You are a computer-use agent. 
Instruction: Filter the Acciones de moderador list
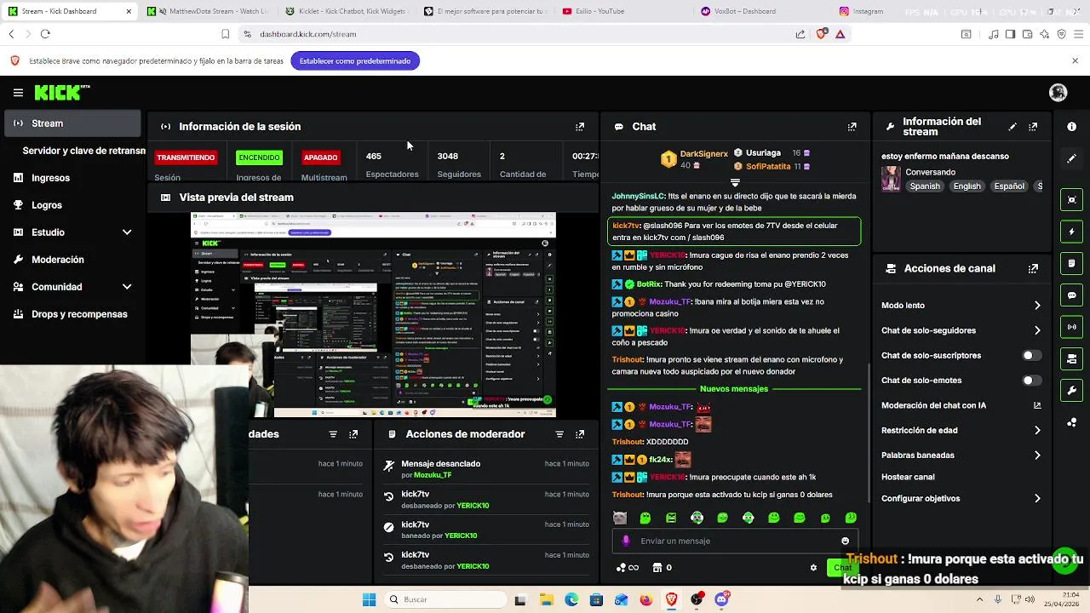click(559, 434)
